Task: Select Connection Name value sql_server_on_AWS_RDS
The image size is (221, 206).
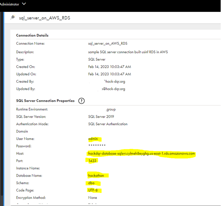Action: (108, 44)
